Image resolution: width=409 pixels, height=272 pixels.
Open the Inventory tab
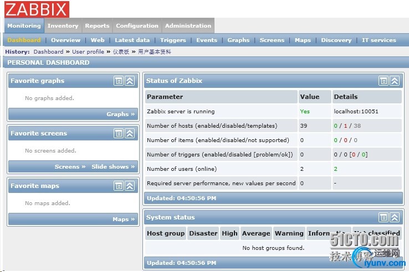pos(63,26)
